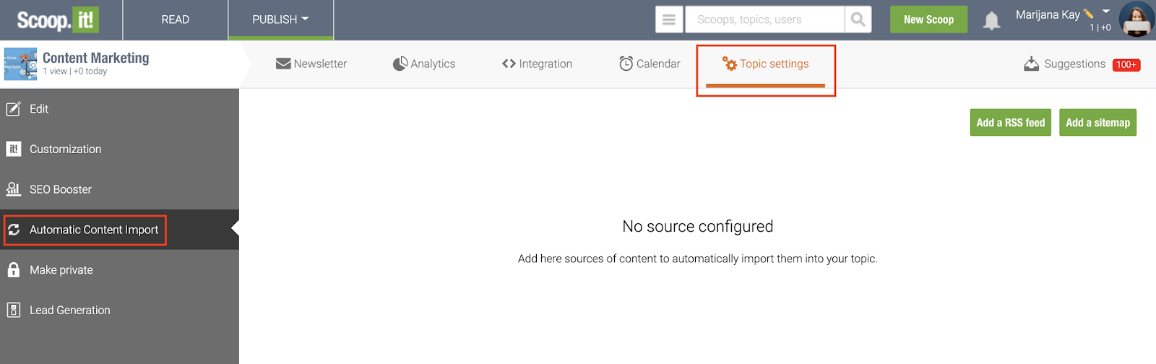Click the notification bell icon
The height and width of the screenshot is (364, 1156).
991,20
